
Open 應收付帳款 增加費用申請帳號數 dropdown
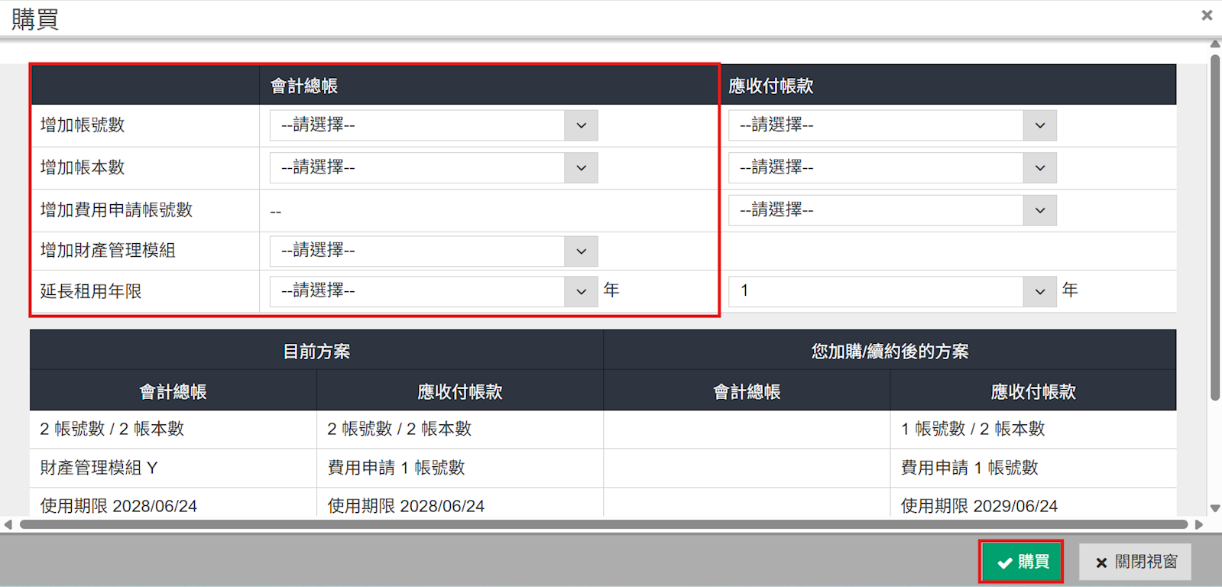click(892, 210)
